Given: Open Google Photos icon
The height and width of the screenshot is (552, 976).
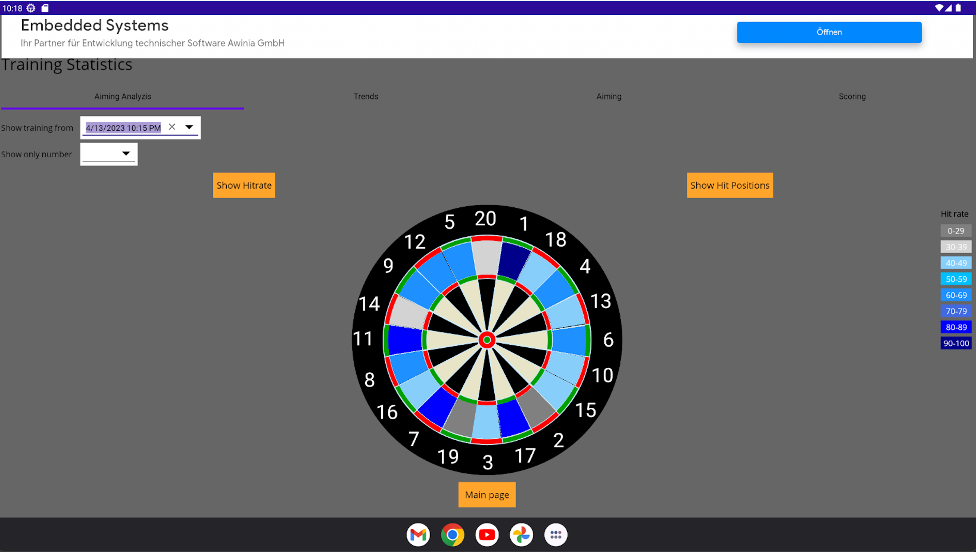Looking at the screenshot, I should point(521,535).
